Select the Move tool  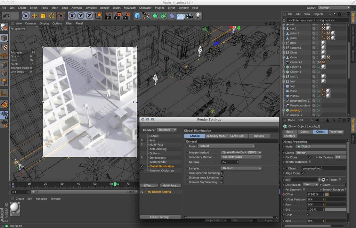tap(34, 16)
